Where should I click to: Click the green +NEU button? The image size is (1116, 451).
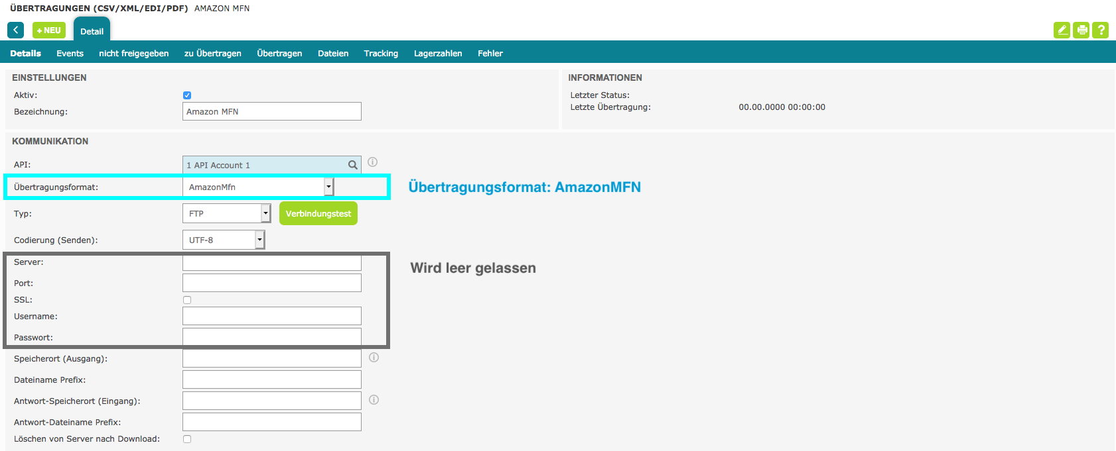click(x=49, y=30)
